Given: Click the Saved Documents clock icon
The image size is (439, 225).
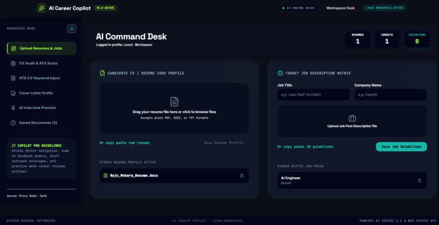Looking at the screenshot, I should click(13, 123).
